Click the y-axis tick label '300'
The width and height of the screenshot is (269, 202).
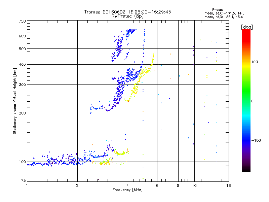(22, 85)
